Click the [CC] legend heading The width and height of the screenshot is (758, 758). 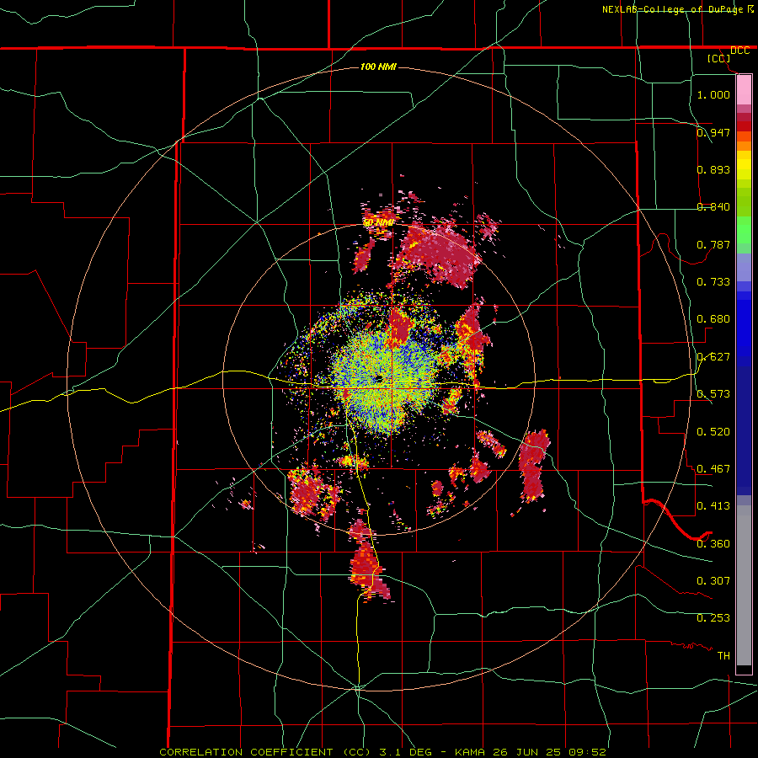pyautogui.click(x=718, y=59)
